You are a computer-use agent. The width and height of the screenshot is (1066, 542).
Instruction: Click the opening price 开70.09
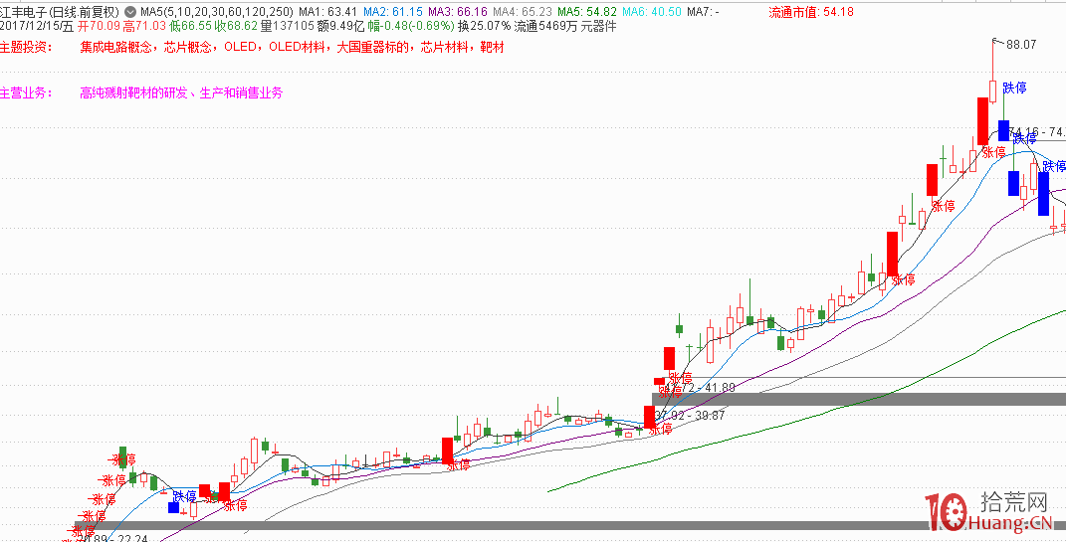98,27
